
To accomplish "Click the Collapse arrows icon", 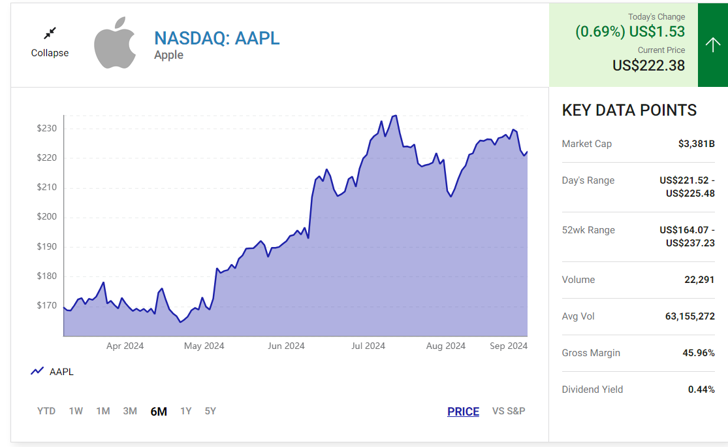I will click(50, 33).
